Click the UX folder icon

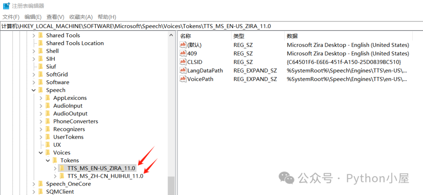[48, 145]
